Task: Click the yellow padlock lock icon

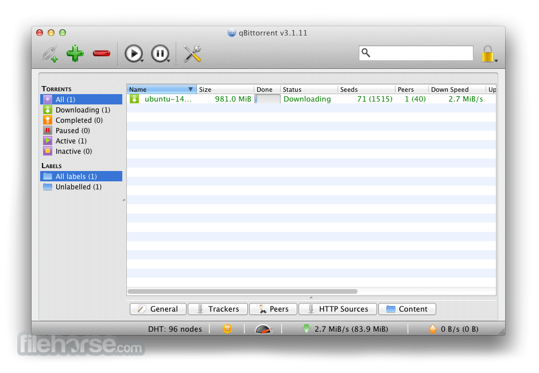Action: [488, 53]
